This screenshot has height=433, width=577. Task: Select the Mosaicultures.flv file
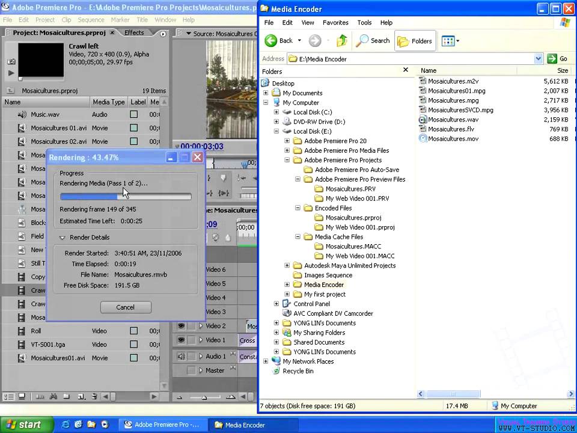point(451,129)
